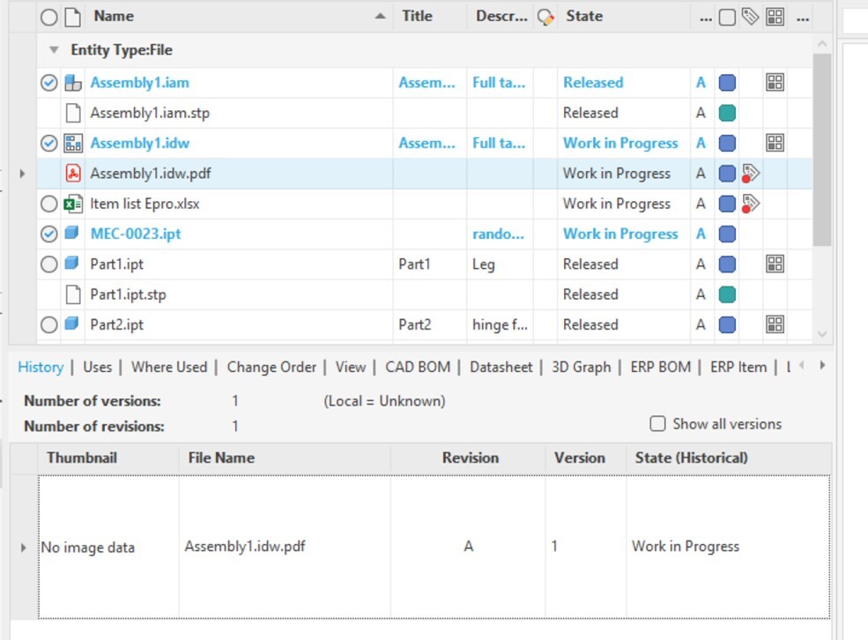The width and height of the screenshot is (868, 640).
Task: Select the circle next to Part1.ipt
Action: tap(50, 264)
